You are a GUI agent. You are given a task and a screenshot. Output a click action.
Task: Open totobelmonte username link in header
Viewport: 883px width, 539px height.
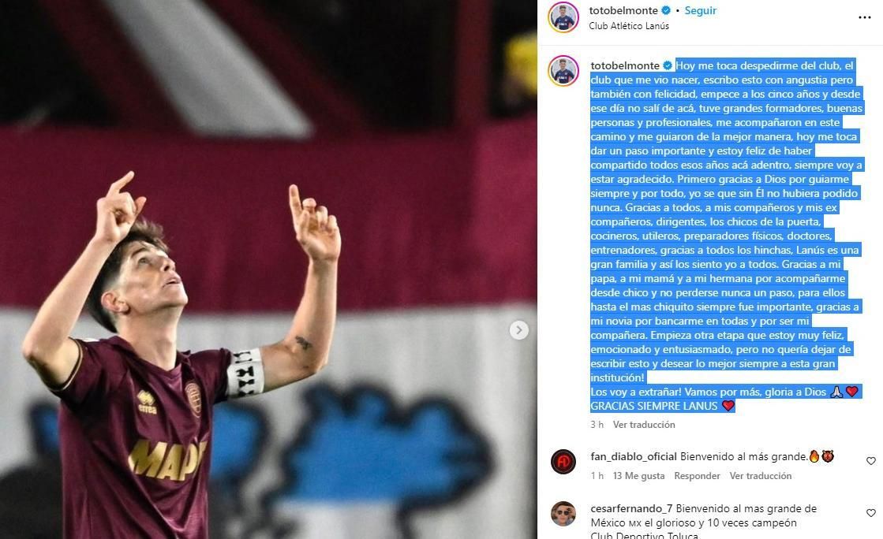tap(623, 10)
